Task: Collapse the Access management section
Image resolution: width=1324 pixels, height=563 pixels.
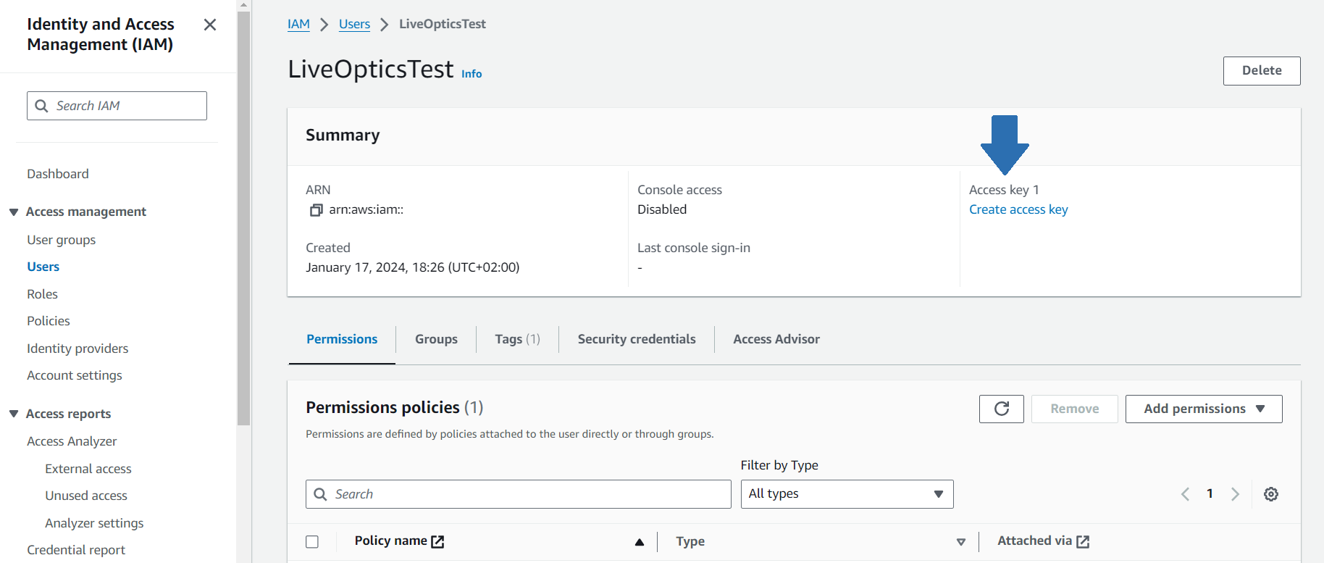Action: coord(14,212)
